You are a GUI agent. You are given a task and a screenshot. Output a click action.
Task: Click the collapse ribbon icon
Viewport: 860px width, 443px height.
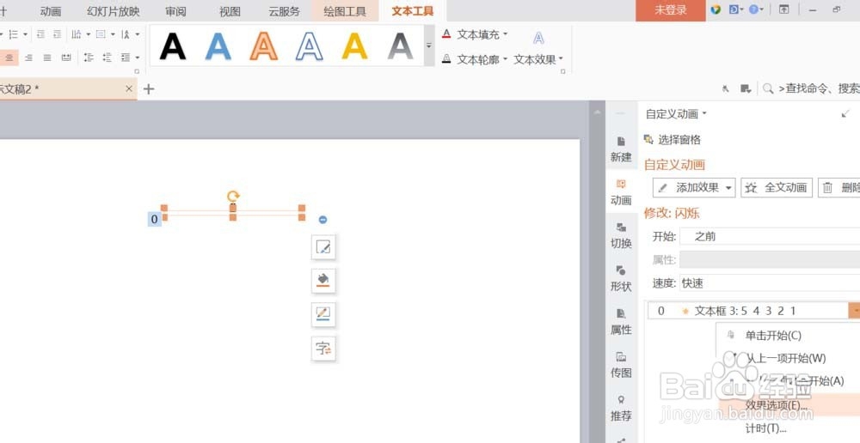[x=784, y=9]
